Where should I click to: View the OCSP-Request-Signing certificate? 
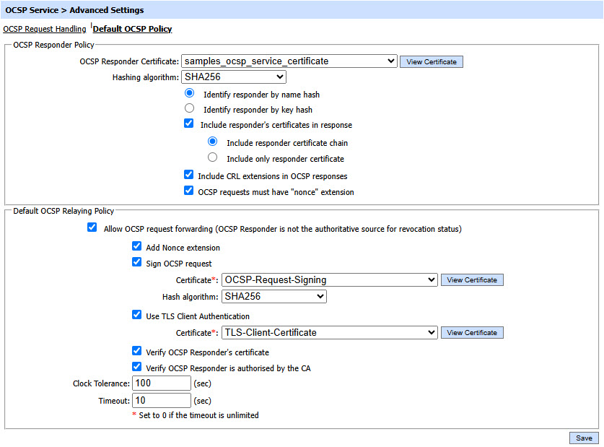point(472,280)
